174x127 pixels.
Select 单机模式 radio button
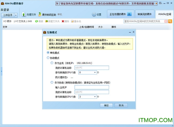click(x=48, y=52)
